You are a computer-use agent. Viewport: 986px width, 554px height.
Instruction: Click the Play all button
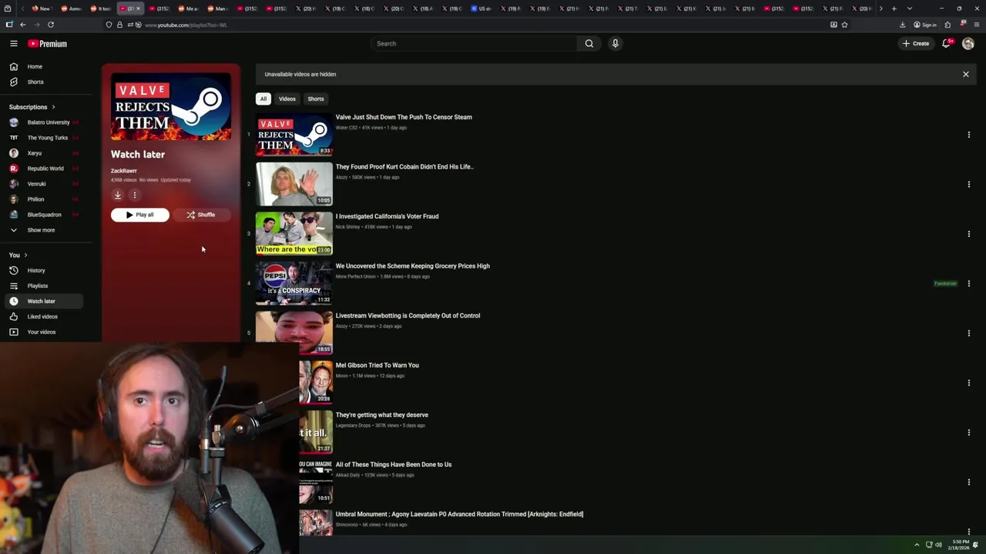(140, 215)
